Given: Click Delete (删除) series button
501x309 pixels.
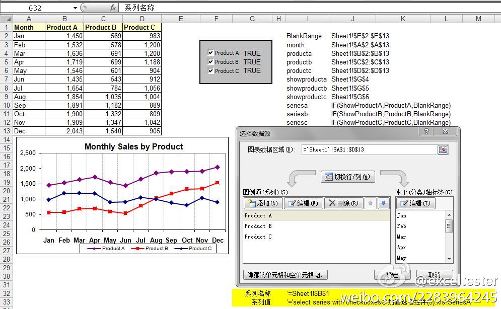Looking at the screenshot, I should point(343,203).
